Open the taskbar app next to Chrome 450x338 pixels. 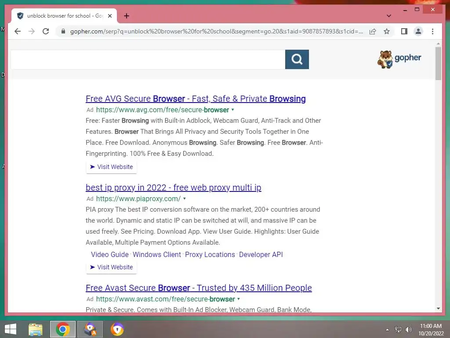(90, 329)
